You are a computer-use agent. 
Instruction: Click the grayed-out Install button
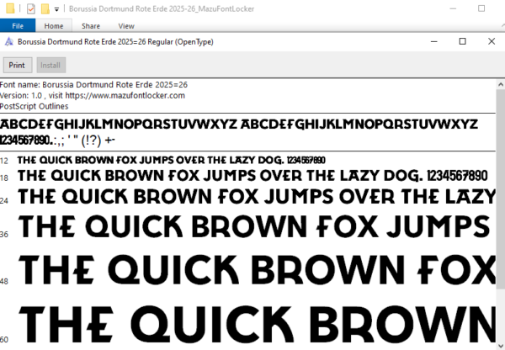coord(50,65)
